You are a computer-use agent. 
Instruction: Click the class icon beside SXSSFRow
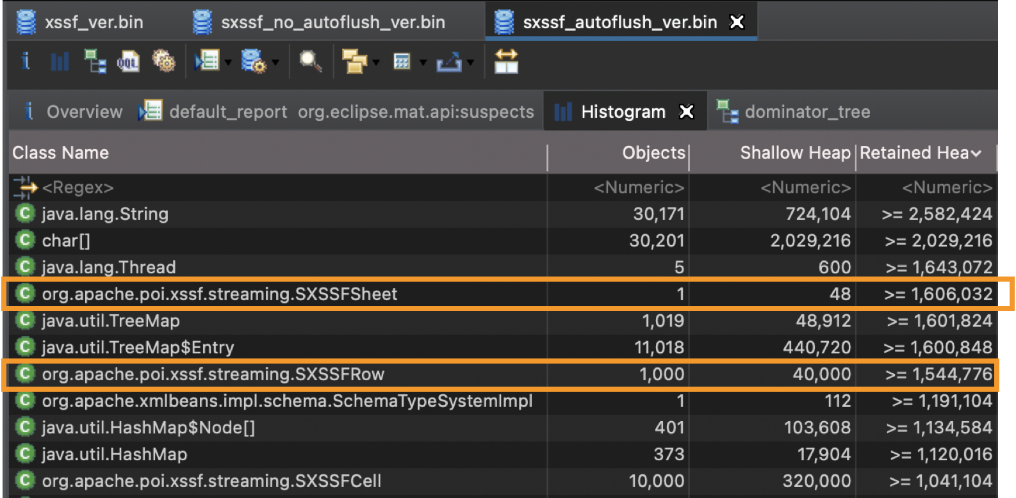click(x=25, y=374)
